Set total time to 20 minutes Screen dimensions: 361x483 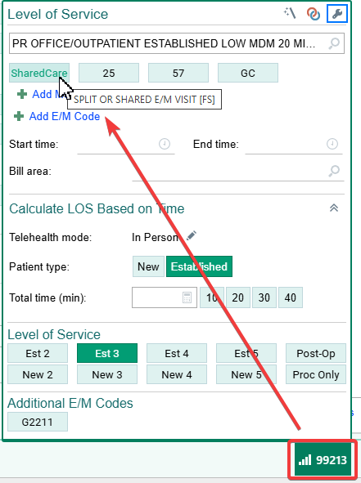(x=238, y=297)
